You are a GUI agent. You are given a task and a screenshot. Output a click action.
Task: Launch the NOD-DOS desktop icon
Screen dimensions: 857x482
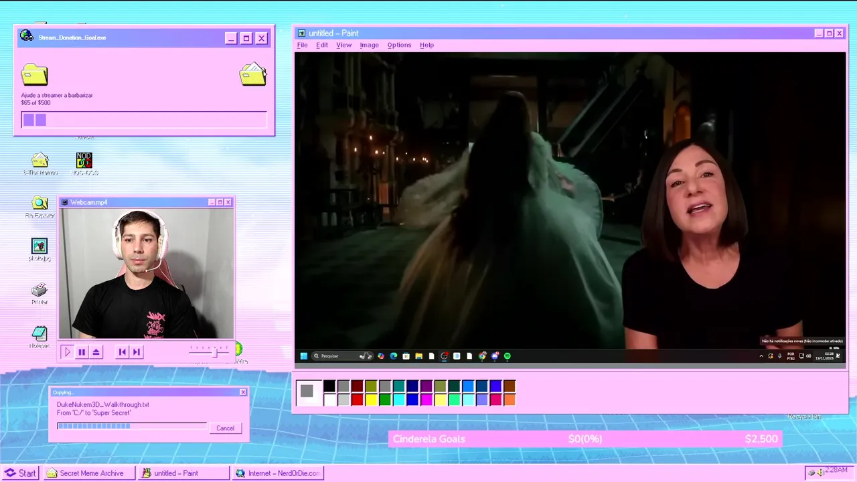84,164
